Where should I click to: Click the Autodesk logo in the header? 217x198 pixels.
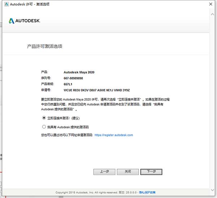tap(25, 21)
